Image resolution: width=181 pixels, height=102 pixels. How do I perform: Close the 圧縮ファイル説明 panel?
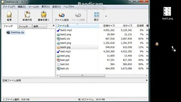pyautogui.click(x=146, y=80)
